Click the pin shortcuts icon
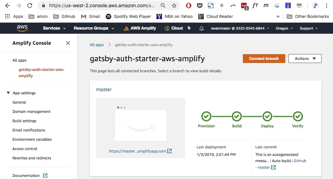Viewport: 333px width, 179px height. (189, 28)
